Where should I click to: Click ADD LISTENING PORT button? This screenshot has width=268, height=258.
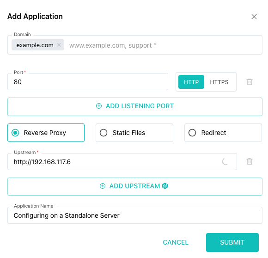point(135,107)
